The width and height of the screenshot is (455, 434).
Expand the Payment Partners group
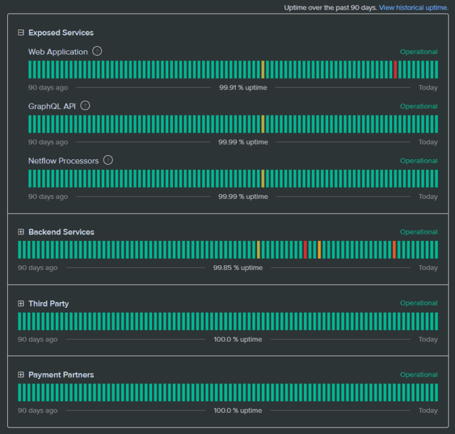(x=21, y=375)
